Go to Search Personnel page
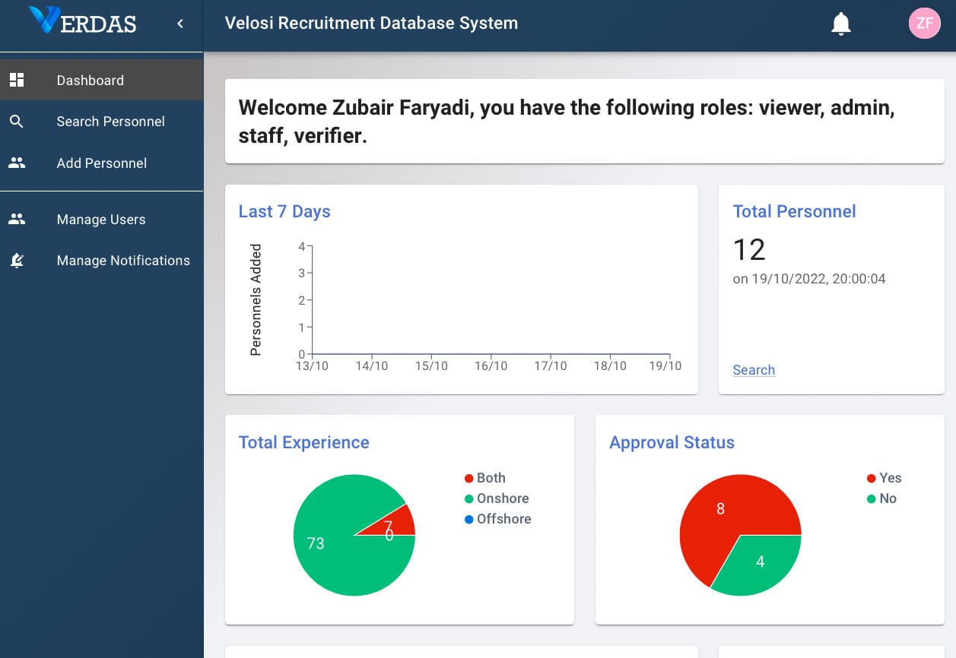The width and height of the screenshot is (956, 658). (102, 122)
